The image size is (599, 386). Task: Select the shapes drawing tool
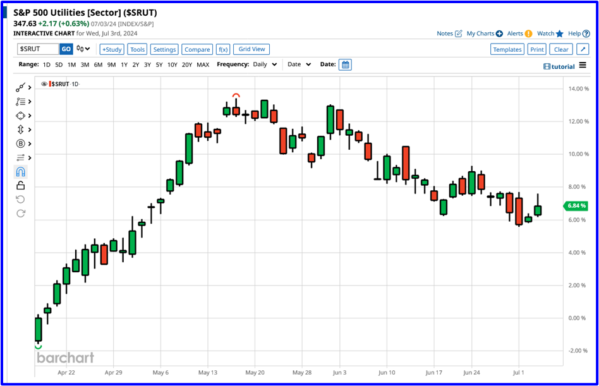19,115
